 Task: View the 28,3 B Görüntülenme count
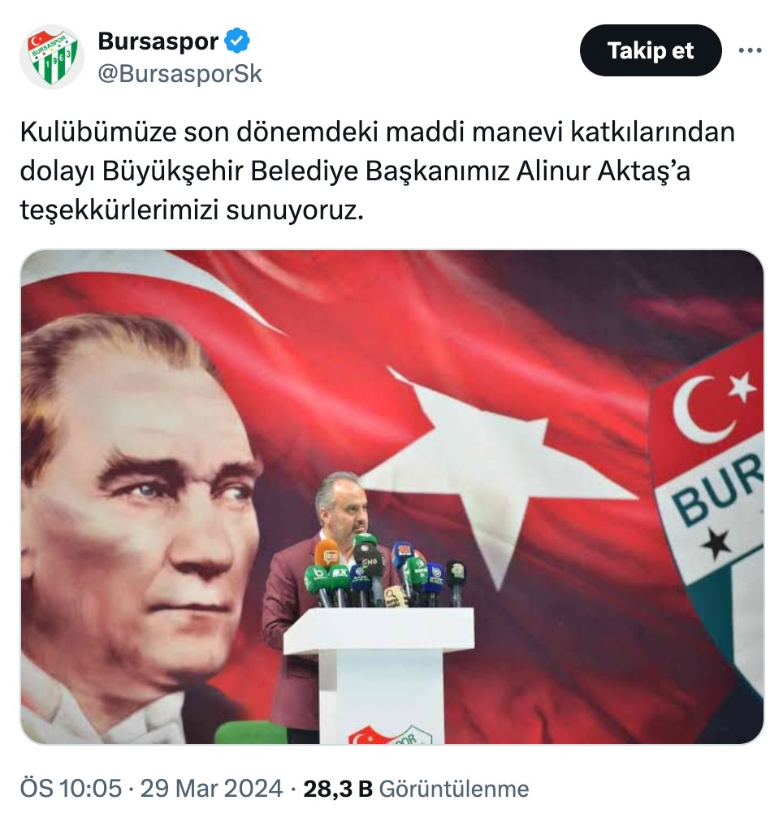[416, 789]
